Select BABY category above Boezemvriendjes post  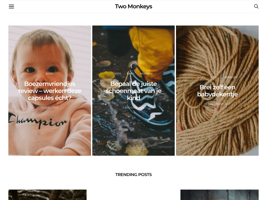(50, 73)
